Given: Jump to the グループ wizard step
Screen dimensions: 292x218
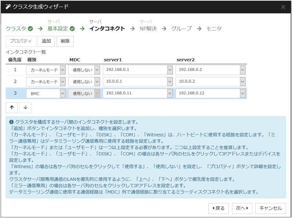Looking at the screenshot, I should click(181, 29).
